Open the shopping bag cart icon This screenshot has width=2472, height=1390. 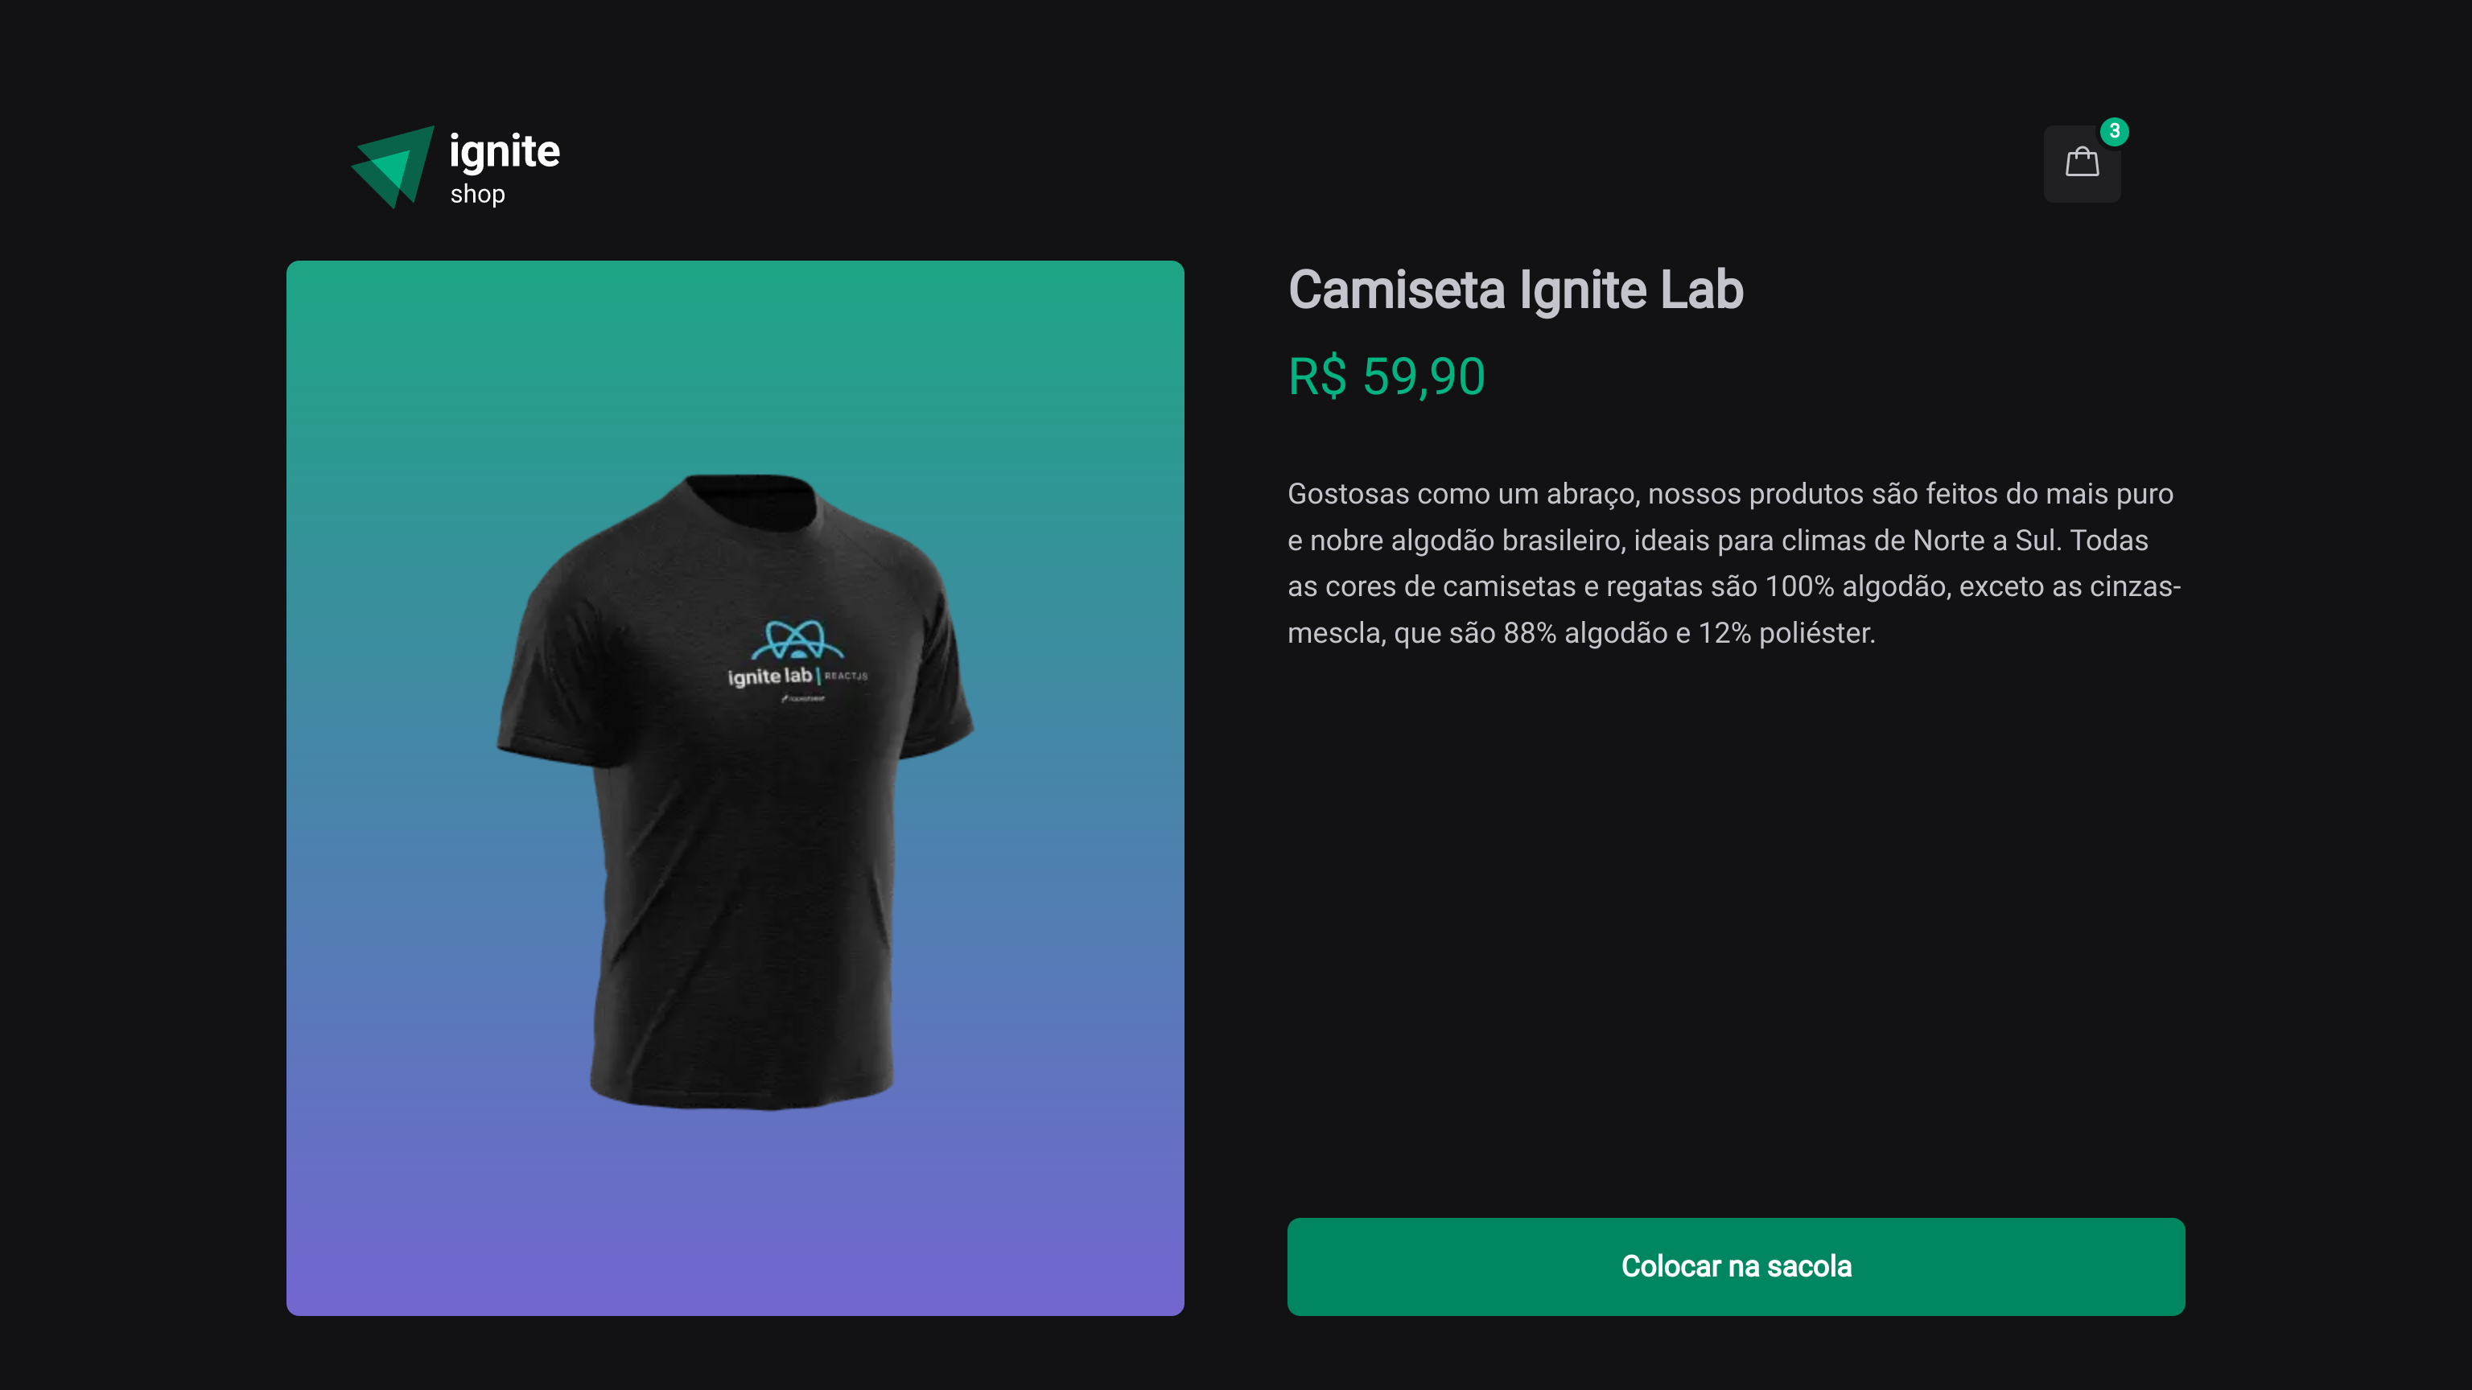point(2082,164)
